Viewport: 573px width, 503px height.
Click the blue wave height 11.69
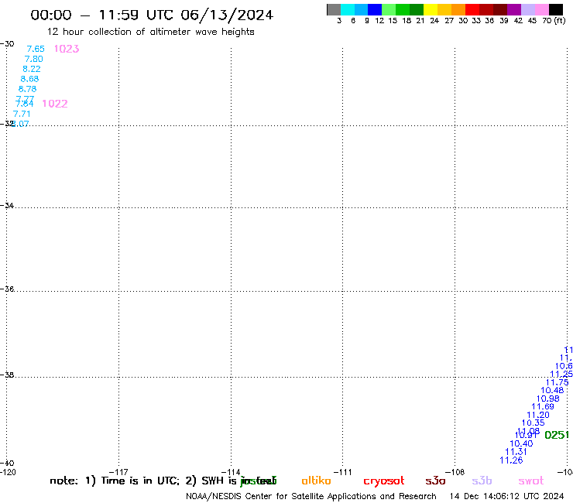pyautogui.click(x=543, y=406)
